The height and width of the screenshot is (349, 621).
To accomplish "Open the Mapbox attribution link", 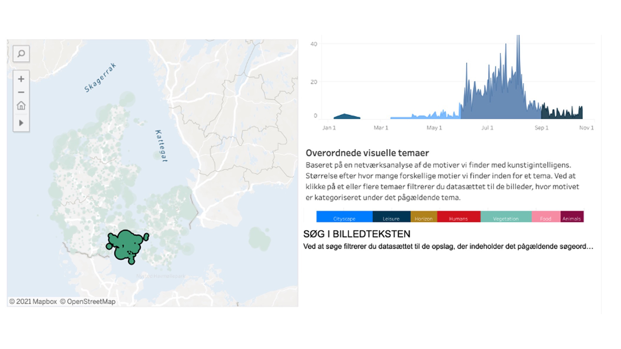I will pos(33,301).
